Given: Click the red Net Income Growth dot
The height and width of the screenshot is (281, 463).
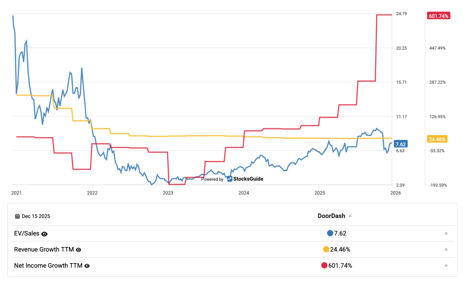Looking at the screenshot, I should coord(324,265).
